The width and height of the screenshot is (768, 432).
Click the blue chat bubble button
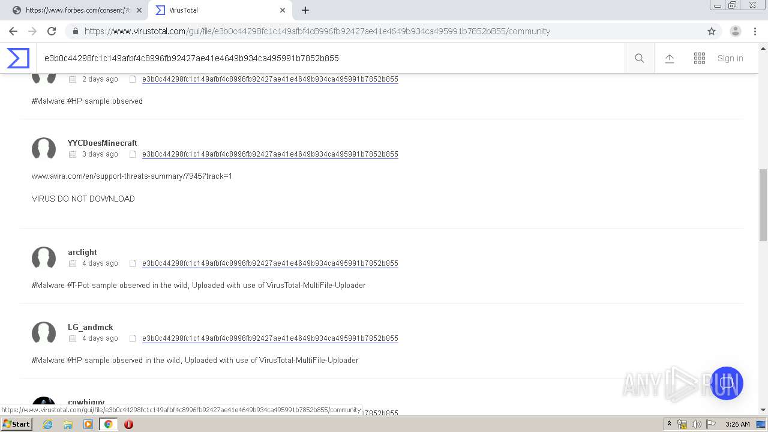tap(727, 383)
